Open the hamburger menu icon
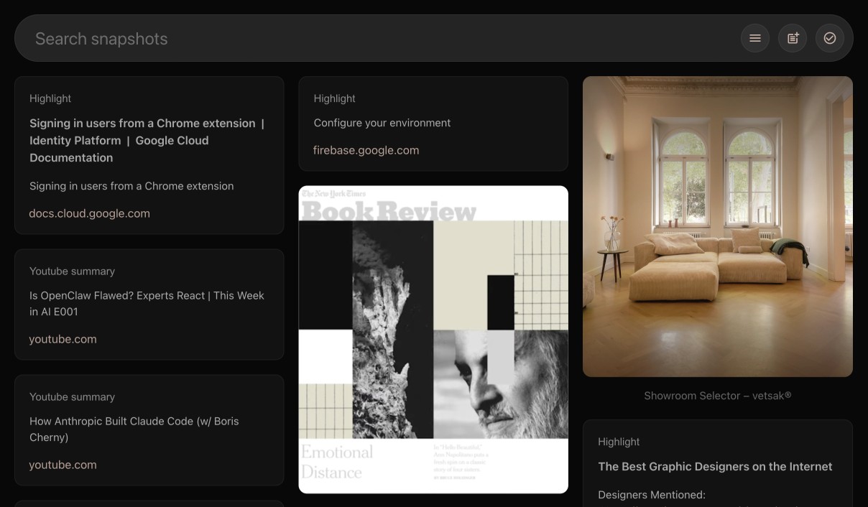 coord(754,38)
